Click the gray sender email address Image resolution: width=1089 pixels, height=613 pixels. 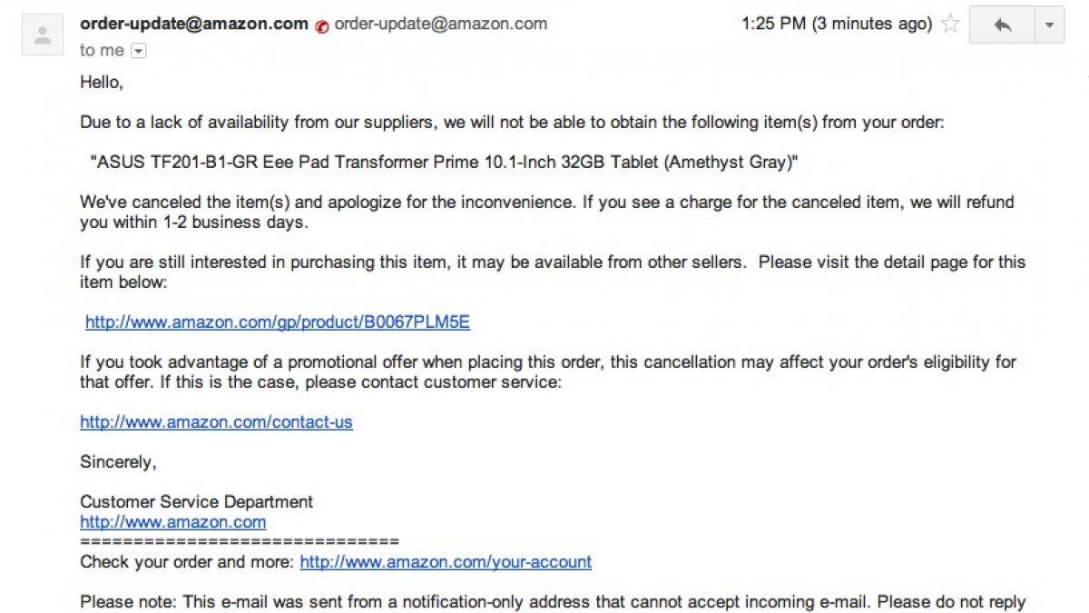[x=440, y=24]
